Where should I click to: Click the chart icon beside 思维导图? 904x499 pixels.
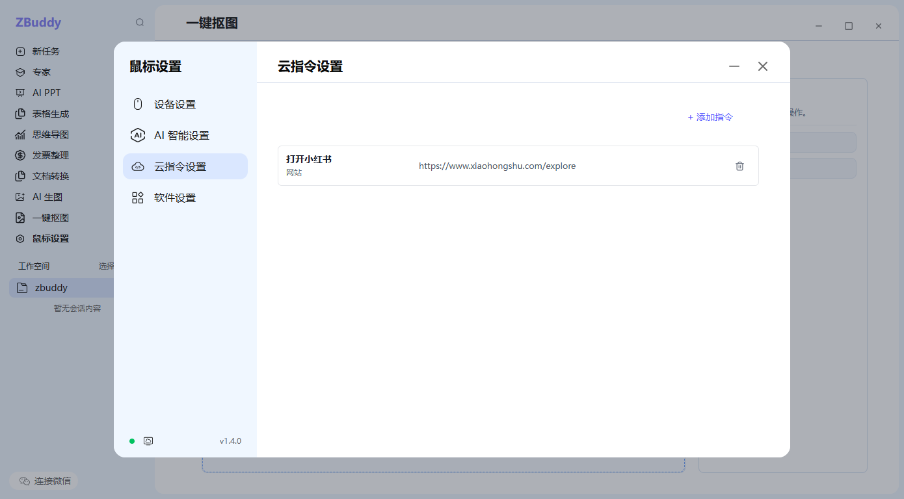20,134
